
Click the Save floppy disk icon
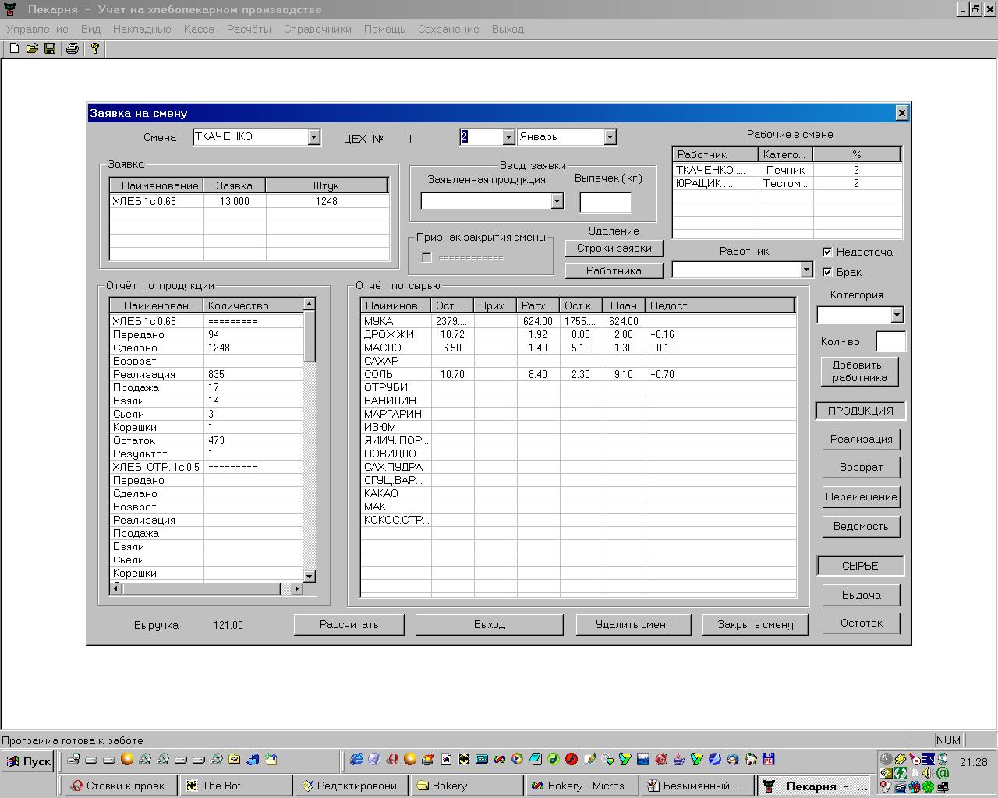(50, 48)
